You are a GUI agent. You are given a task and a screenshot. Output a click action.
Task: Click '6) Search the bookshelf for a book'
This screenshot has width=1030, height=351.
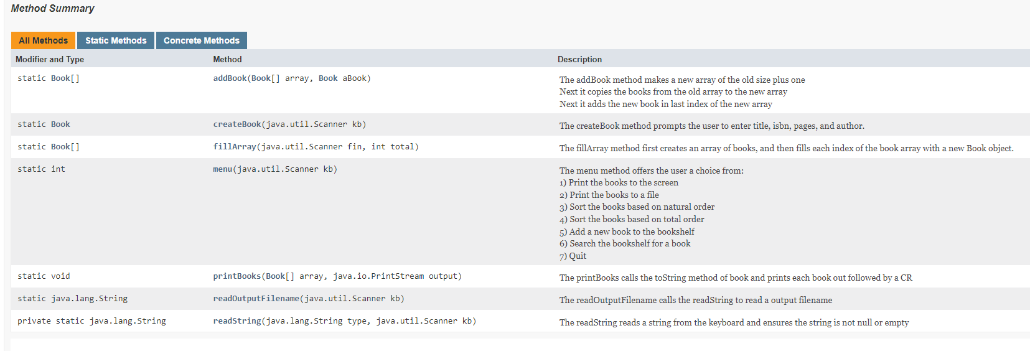(x=625, y=243)
